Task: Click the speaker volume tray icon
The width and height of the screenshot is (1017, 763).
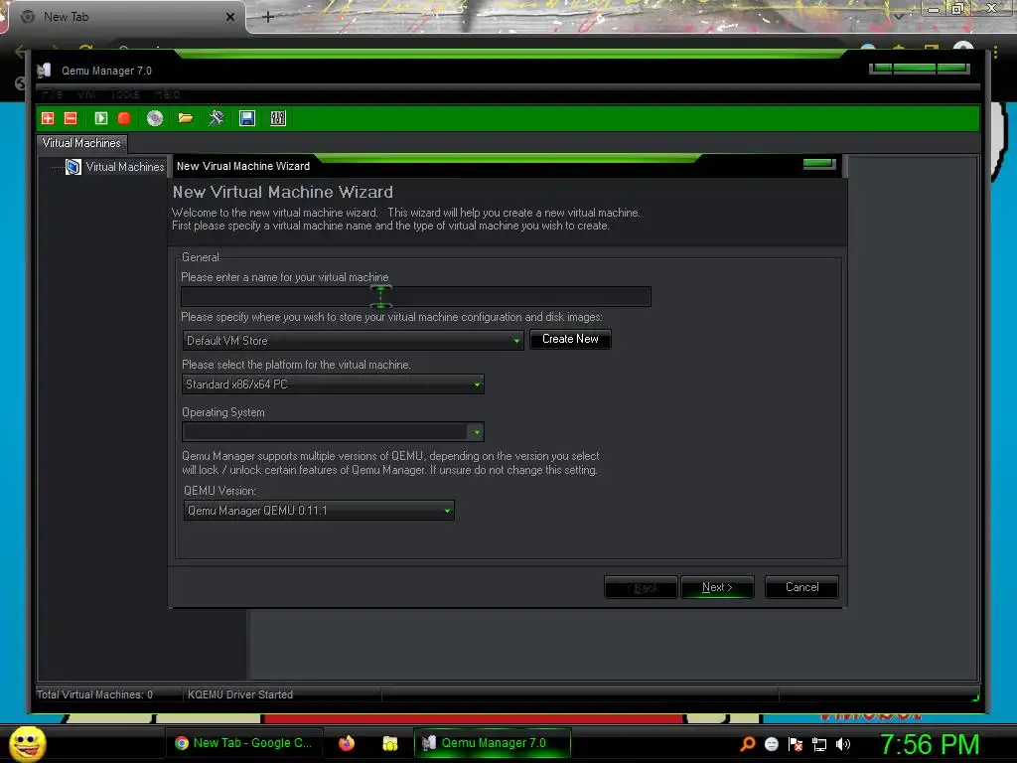Action: [x=843, y=744]
